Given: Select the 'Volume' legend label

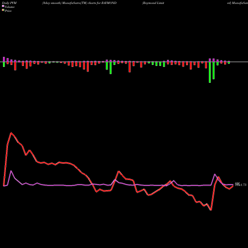Looking at the screenshot, I should [9, 7].
